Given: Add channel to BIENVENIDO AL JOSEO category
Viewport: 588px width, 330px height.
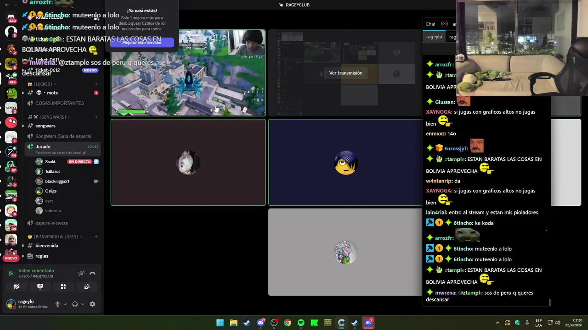Looking at the screenshot, I should click(96, 237).
